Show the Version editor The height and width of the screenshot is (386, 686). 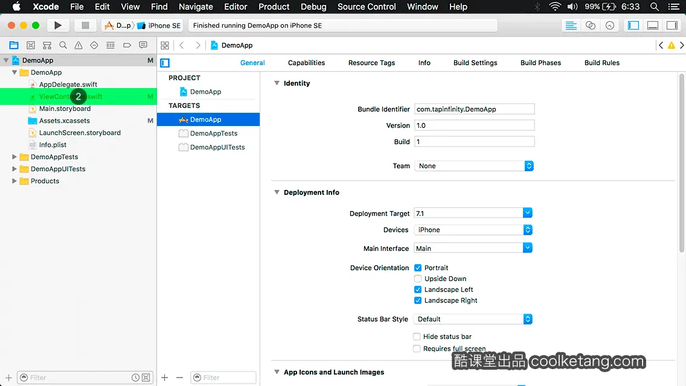[x=609, y=25]
